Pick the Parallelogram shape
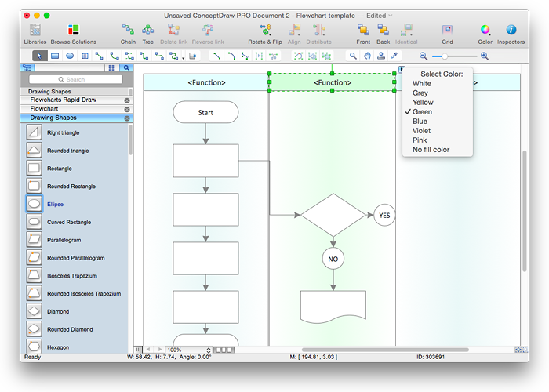 point(34,240)
